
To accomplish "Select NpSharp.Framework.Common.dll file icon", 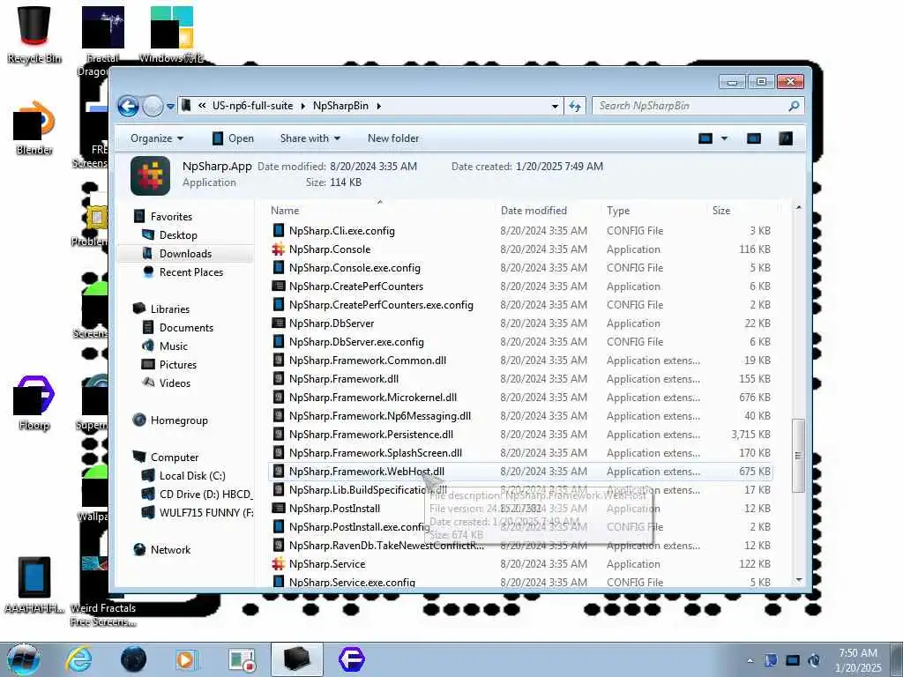I will click(x=278, y=361).
